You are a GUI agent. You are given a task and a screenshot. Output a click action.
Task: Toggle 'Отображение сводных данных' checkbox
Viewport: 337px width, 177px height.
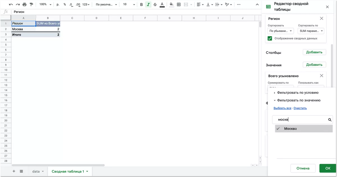point(270,38)
